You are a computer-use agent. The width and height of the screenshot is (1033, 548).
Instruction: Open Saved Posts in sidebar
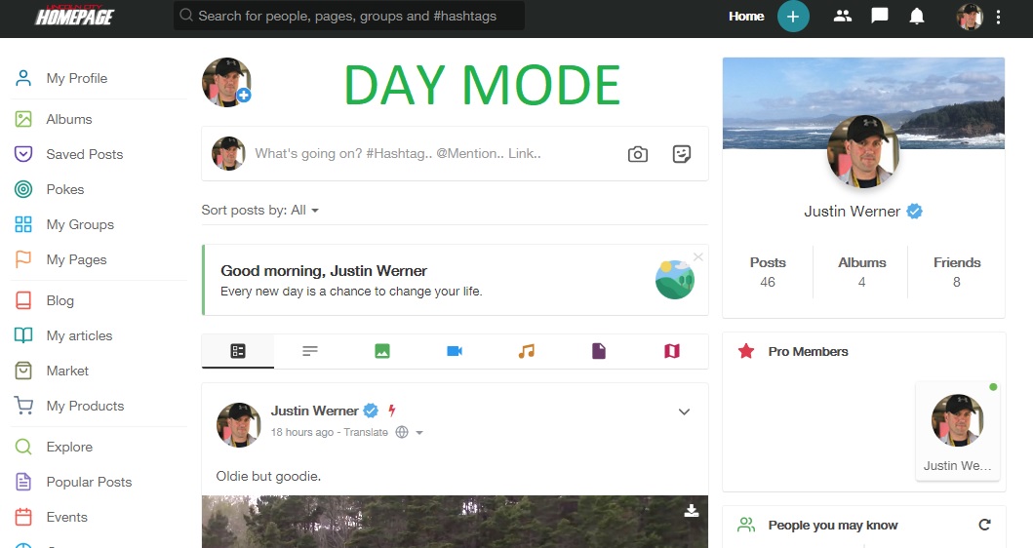(84, 154)
